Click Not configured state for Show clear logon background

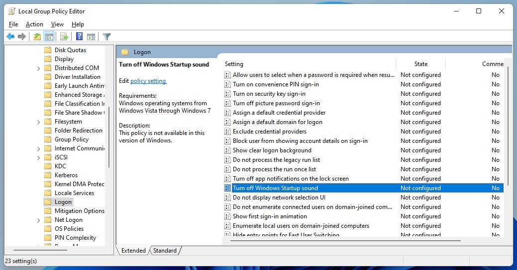420,150
